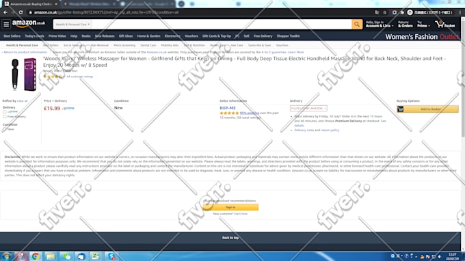This screenshot has height=261, width=465.
Task: Select Men's Grooming subcategory
Action: coord(124,45)
